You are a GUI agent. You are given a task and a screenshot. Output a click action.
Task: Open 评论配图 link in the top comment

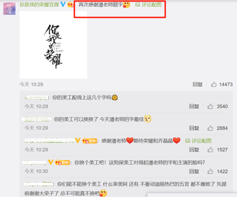(x=148, y=5)
